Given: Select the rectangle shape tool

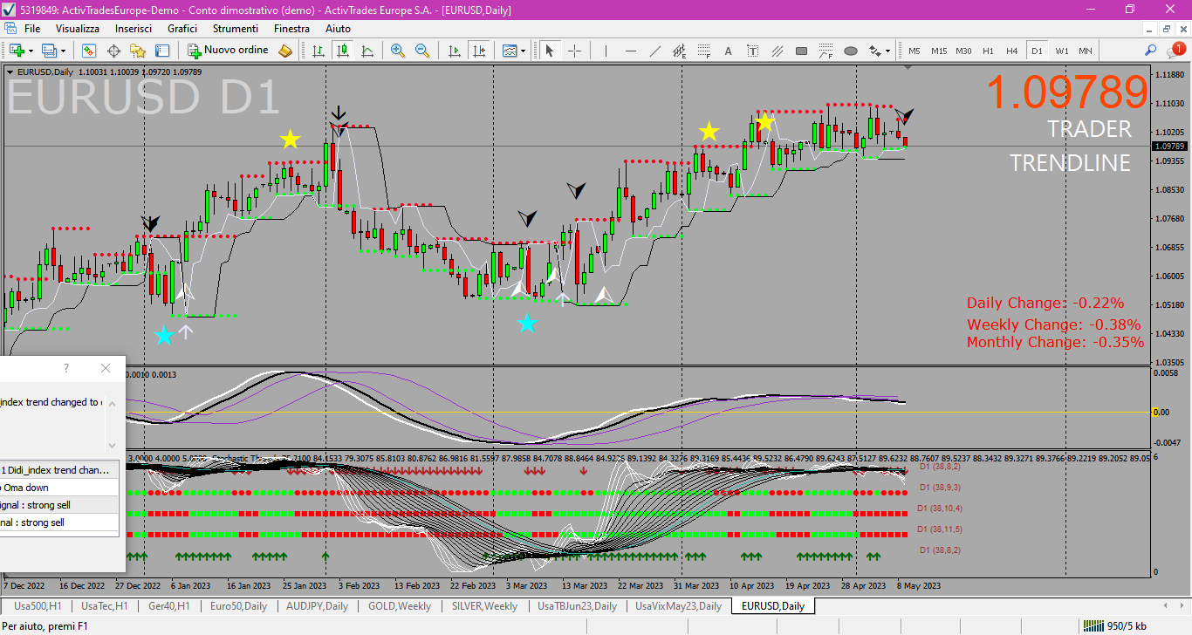Looking at the screenshot, I should point(801,51).
